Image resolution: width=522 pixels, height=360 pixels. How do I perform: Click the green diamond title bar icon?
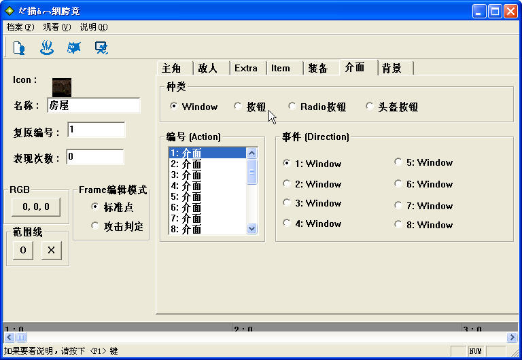point(10,11)
